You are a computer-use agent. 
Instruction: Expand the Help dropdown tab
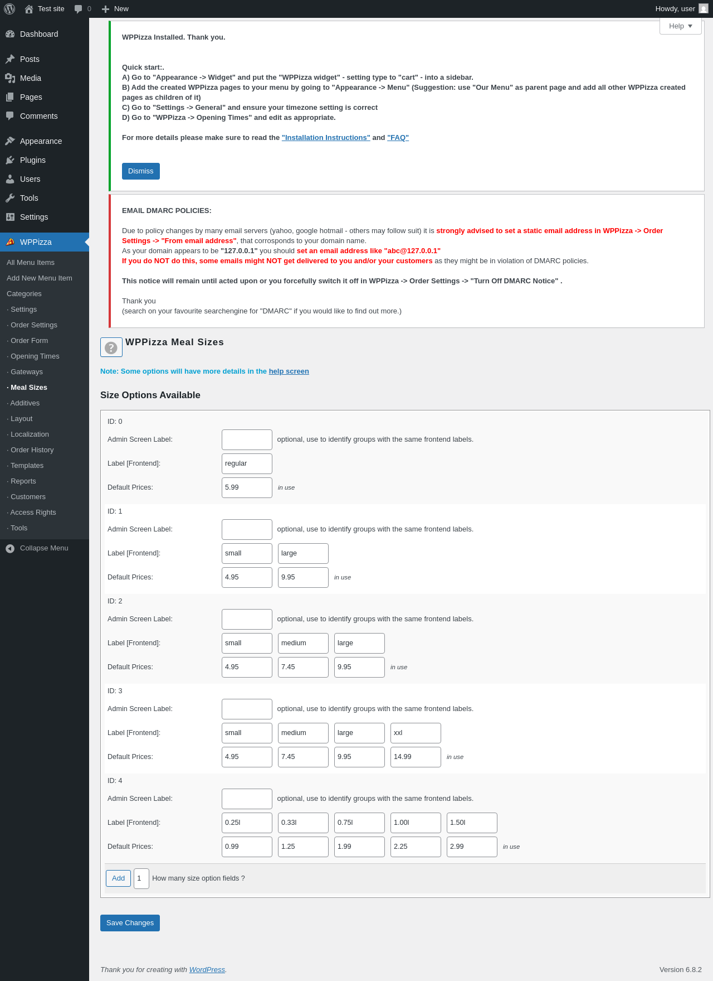680,26
